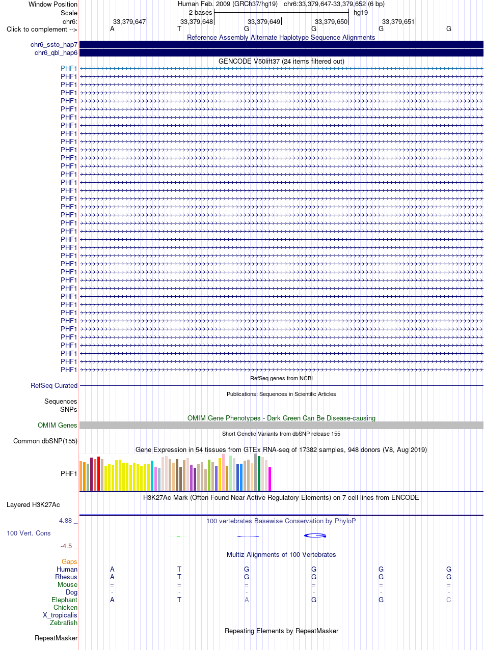Click the 33,379,648 position label

tap(197, 22)
